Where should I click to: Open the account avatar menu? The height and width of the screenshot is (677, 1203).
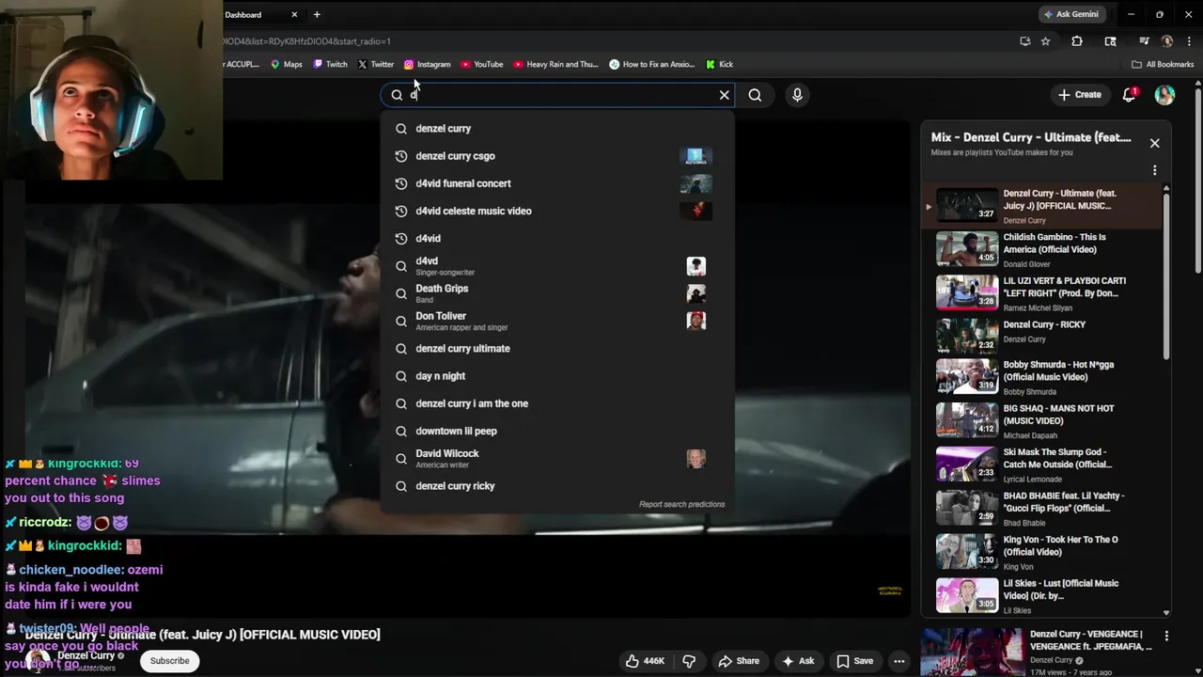1164,95
